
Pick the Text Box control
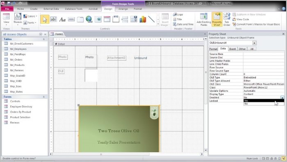(x=53, y=19)
